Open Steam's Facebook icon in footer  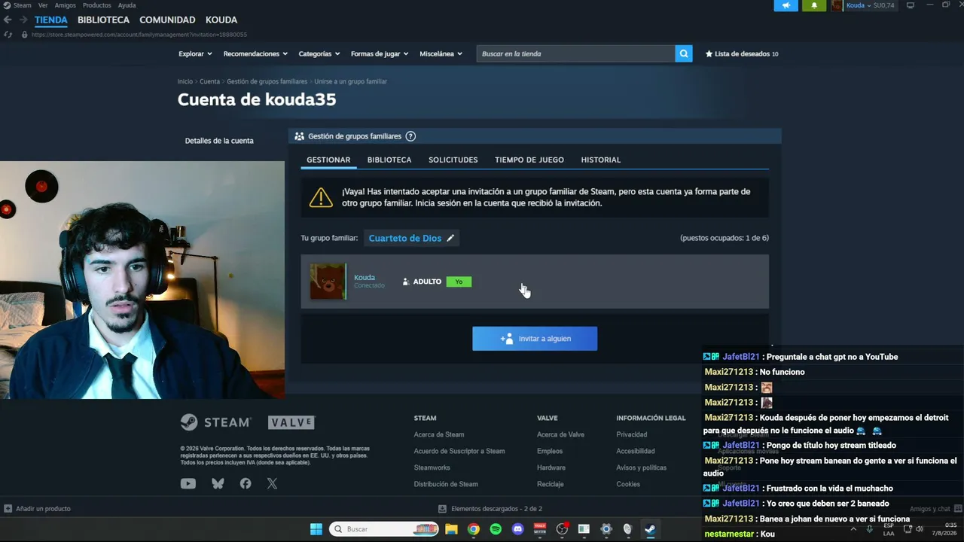tap(246, 484)
